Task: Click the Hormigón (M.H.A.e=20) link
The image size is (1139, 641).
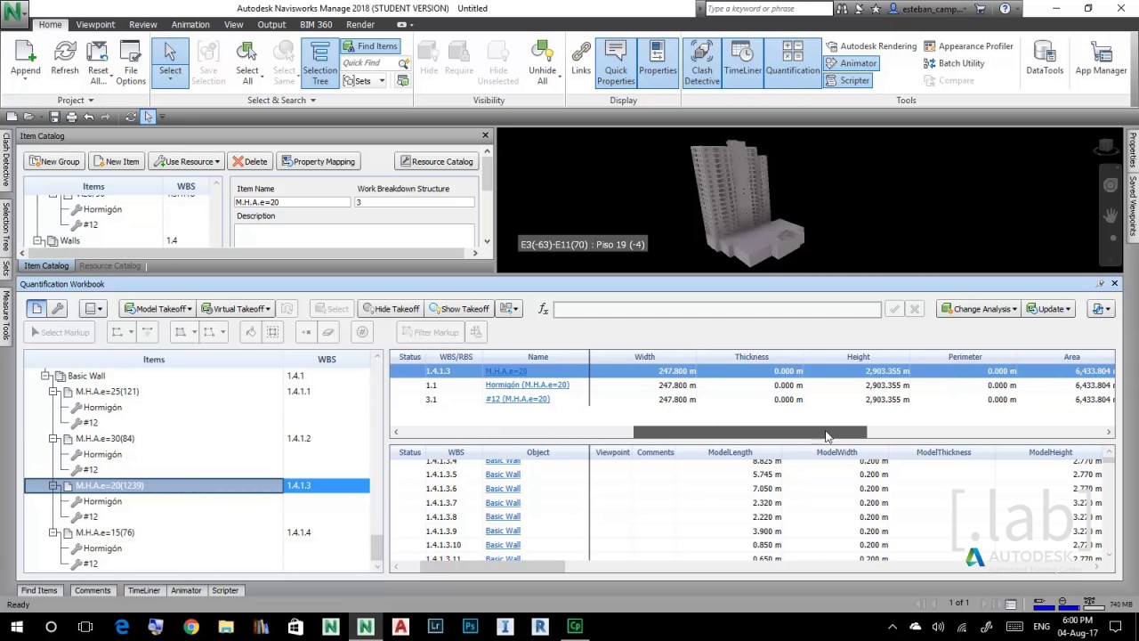Action: (527, 385)
